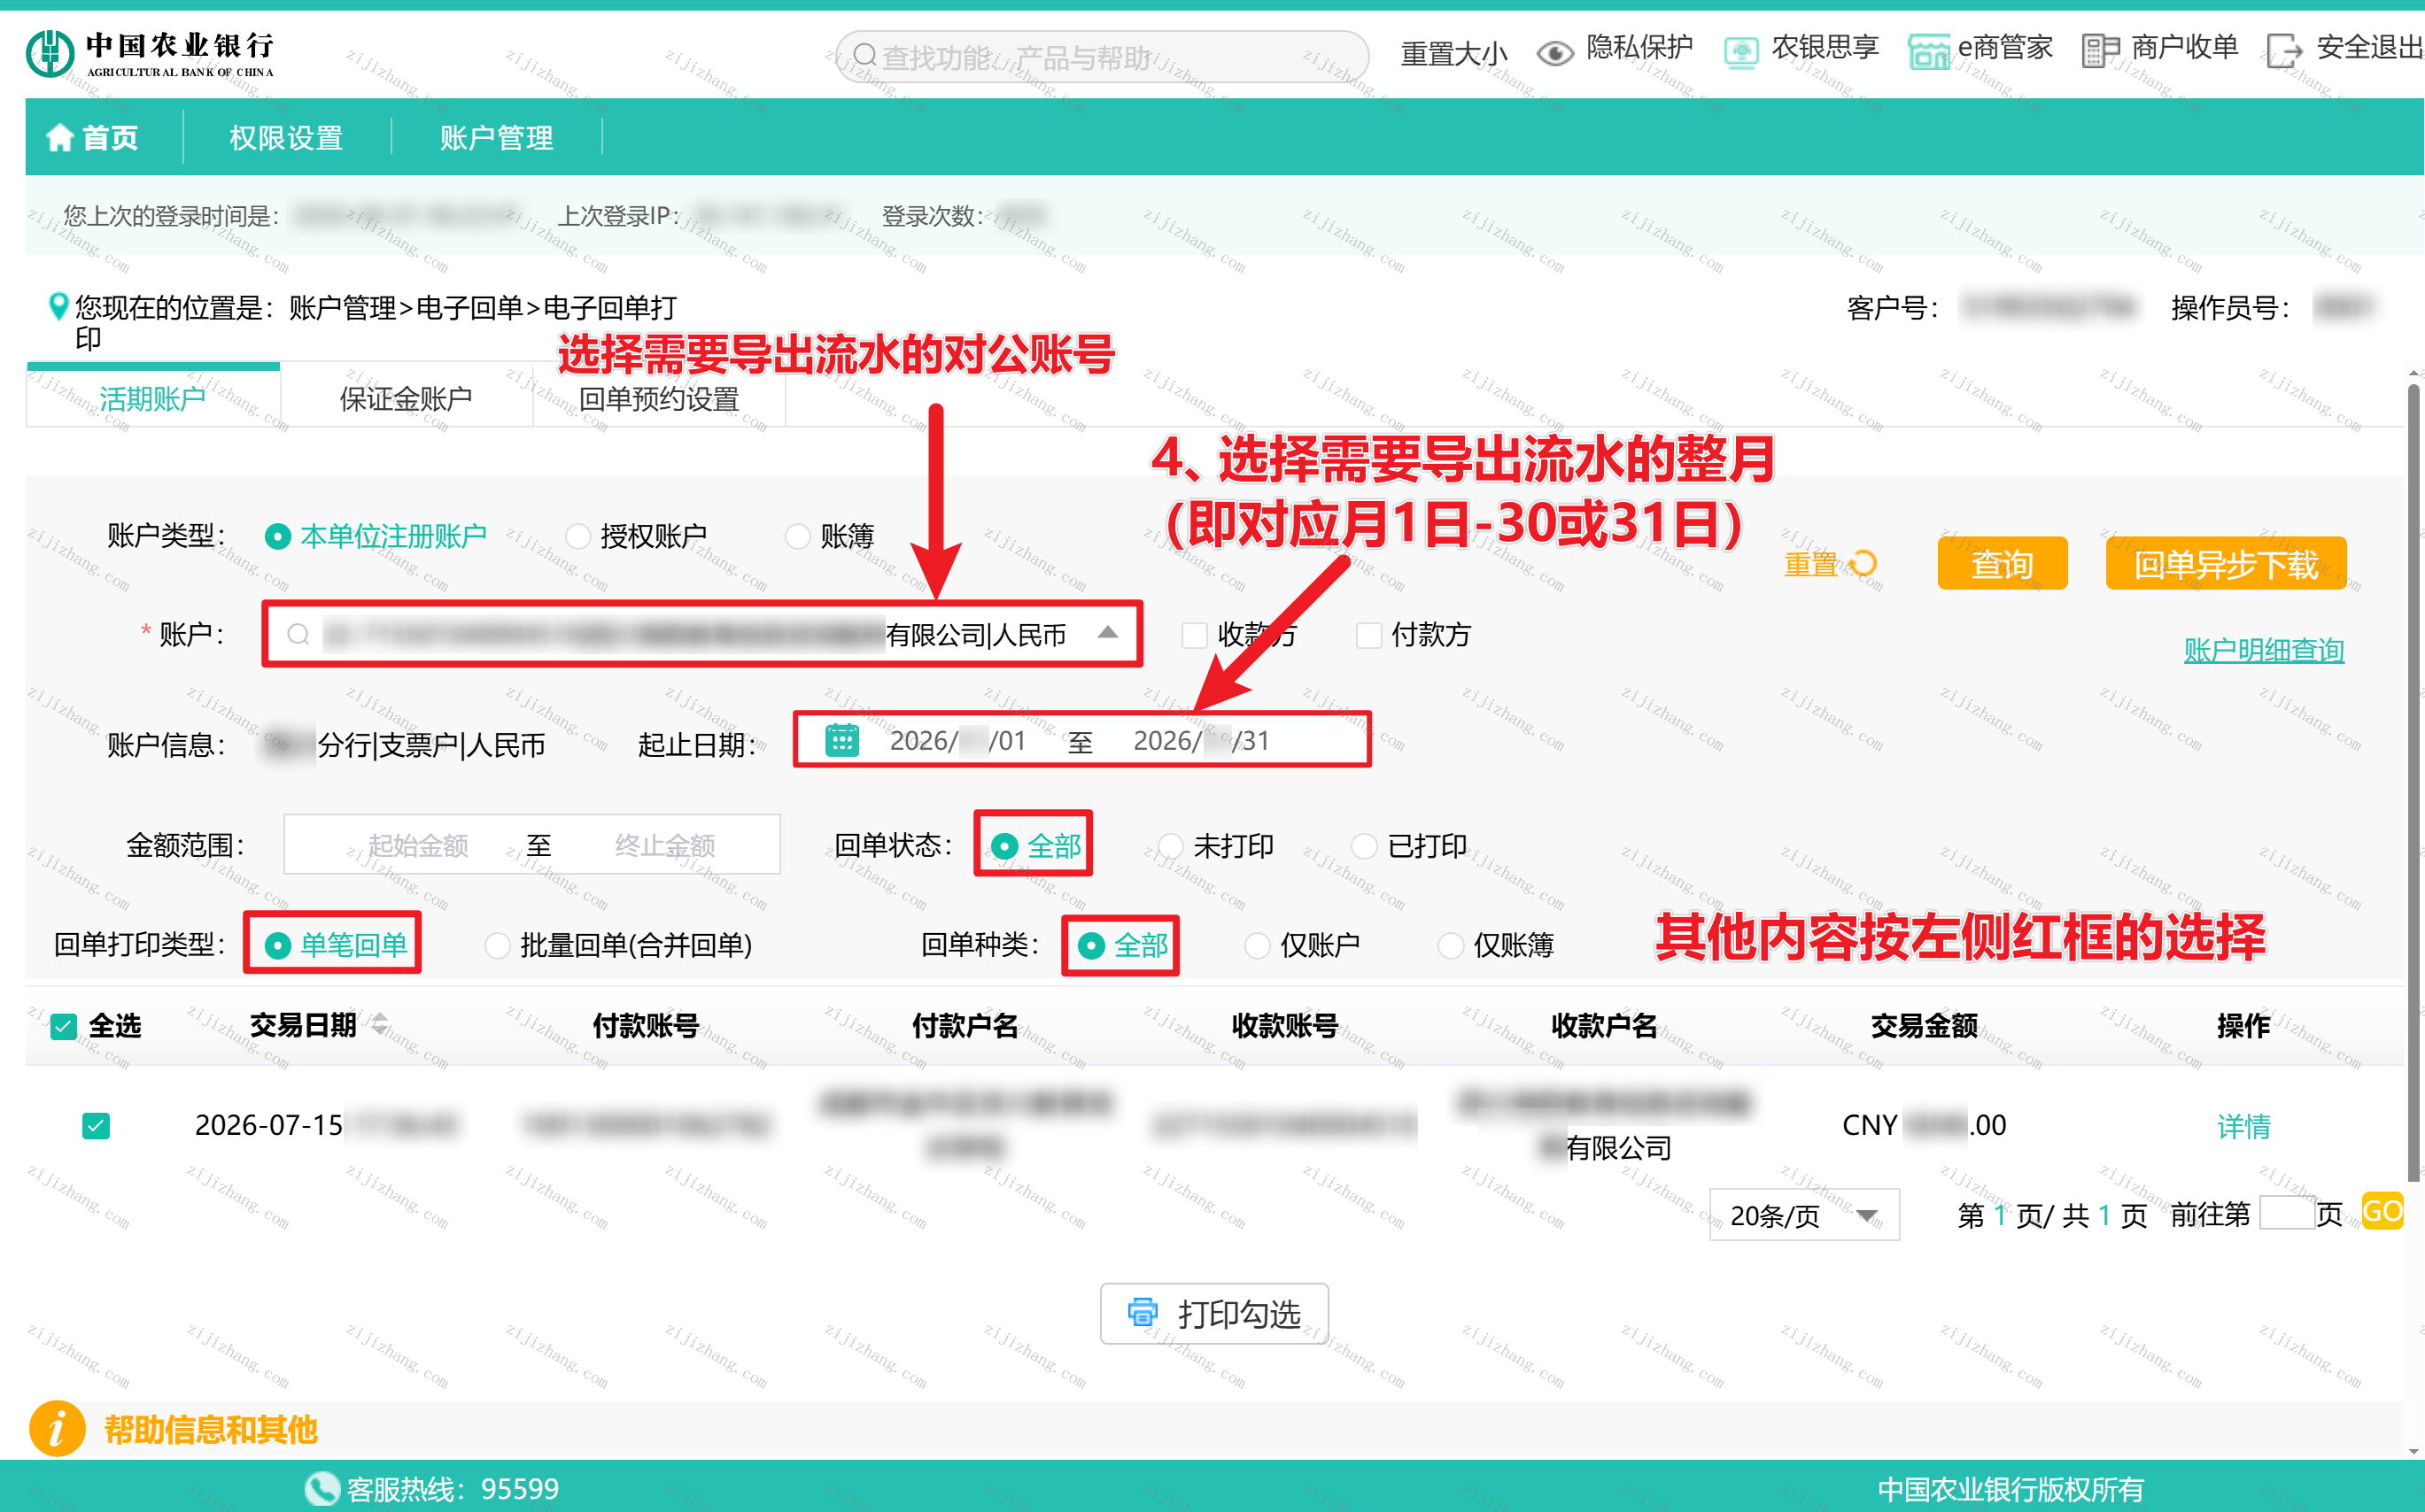Image resolution: width=2425 pixels, height=1512 pixels.
Task: Select the 本单位注册账户 radio button
Action: [278, 537]
